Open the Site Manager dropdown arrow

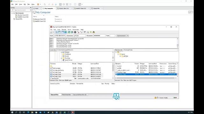[x=53, y=32]
